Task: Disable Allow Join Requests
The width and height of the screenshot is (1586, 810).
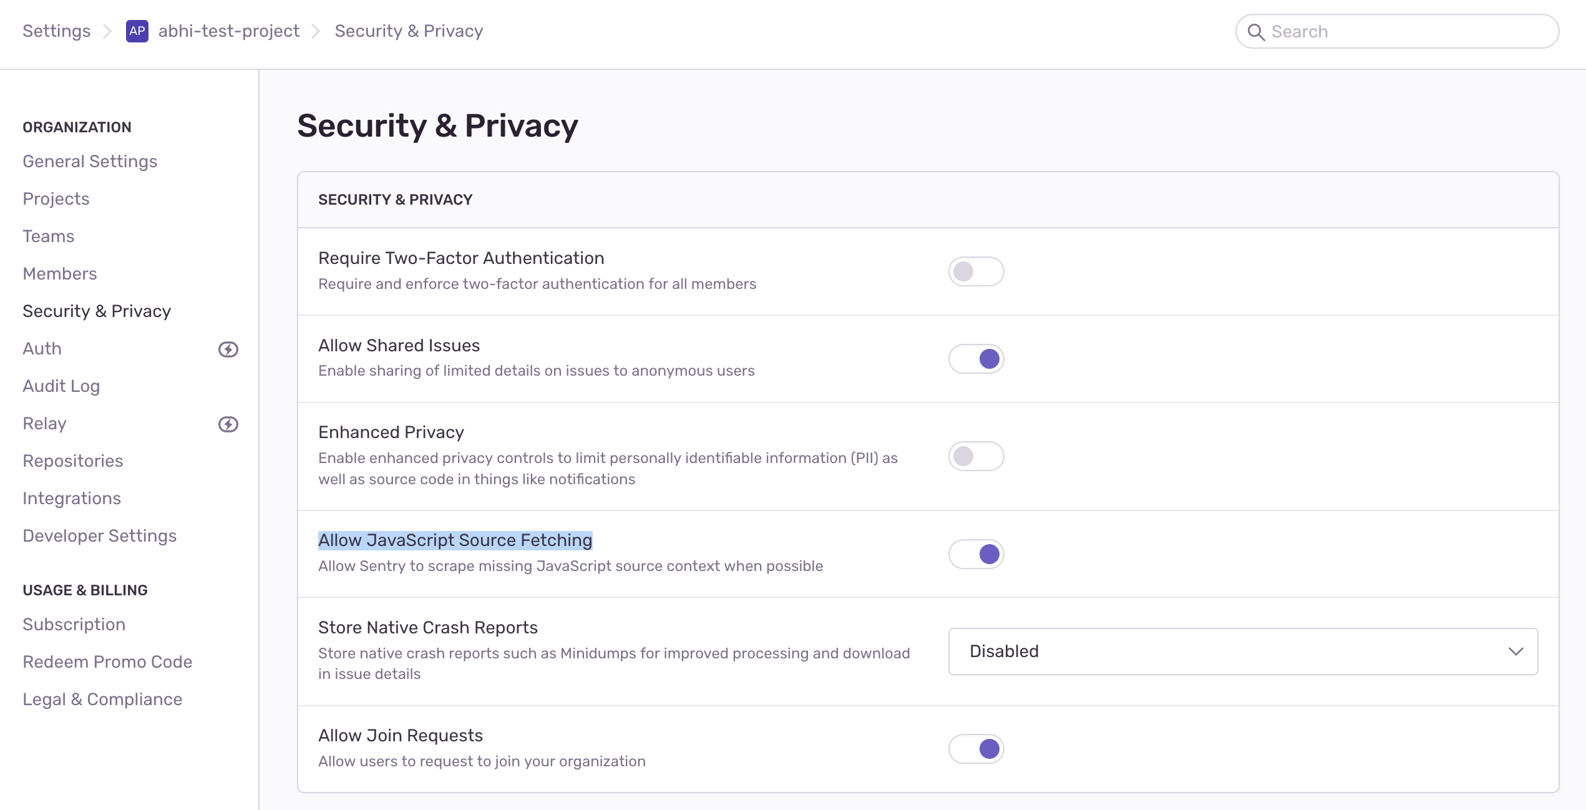Action: 976,749
